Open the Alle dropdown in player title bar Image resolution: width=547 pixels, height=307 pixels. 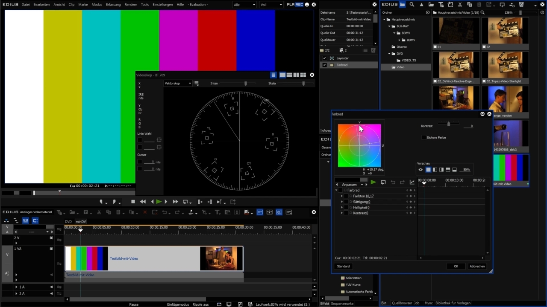(244, 5)
